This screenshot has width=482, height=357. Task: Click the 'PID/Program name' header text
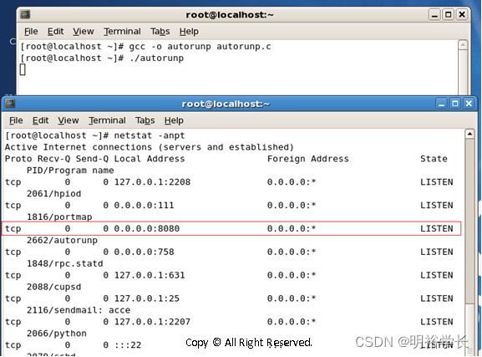[70, 171]
